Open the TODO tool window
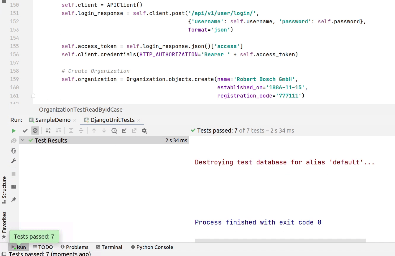The height and width of the screenshot is (256, 395). 43,247
